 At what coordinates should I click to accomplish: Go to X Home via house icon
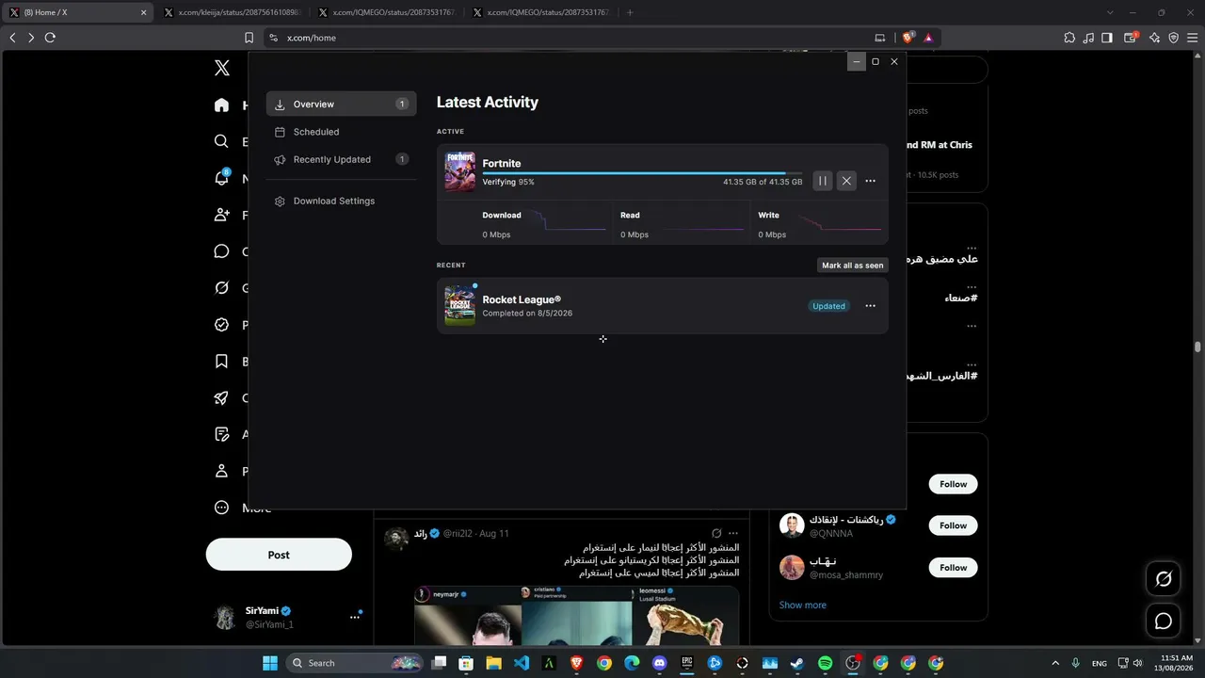(x=221, y=105)
